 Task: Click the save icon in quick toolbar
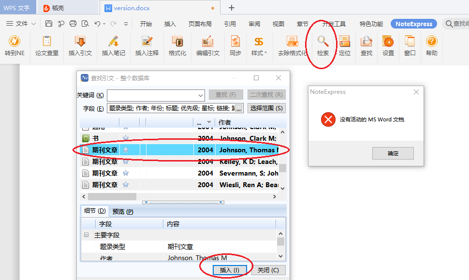pos(49,24)
